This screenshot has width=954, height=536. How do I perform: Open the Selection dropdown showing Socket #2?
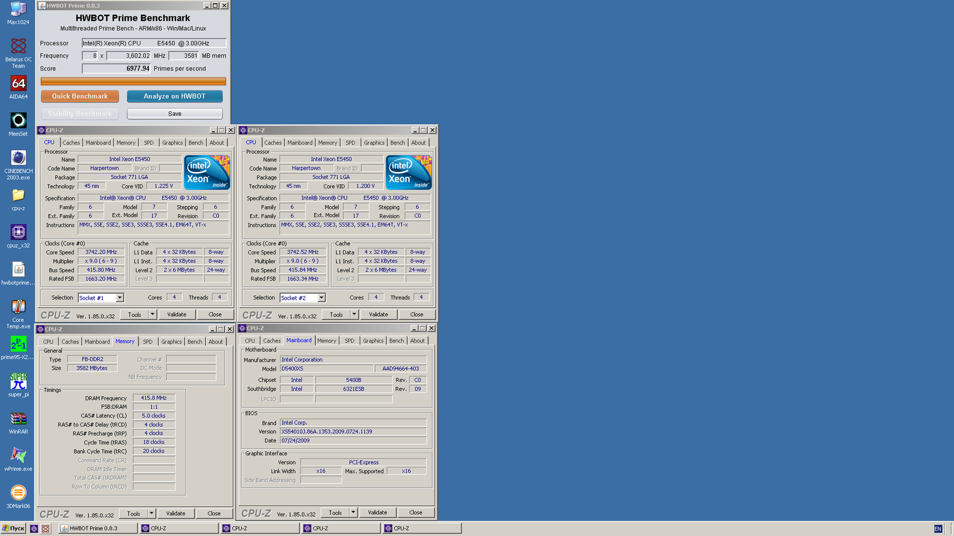point(303,298)
